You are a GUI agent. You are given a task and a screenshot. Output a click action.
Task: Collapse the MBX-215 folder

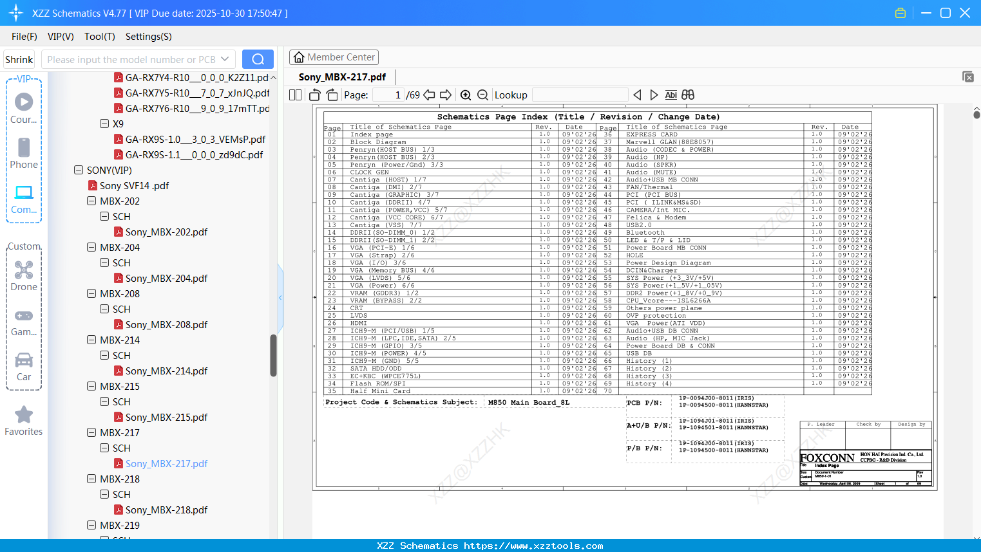tap(91, 386)
